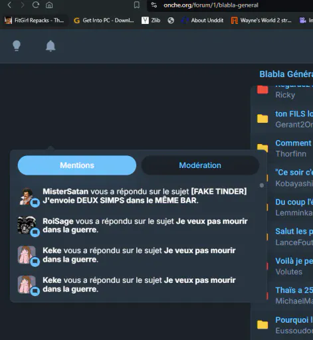Image resolution: width=313 pixels, height=340 pixels.
Task: Open topic "Voilà je pe..." by Volutes
Action: 294,261
